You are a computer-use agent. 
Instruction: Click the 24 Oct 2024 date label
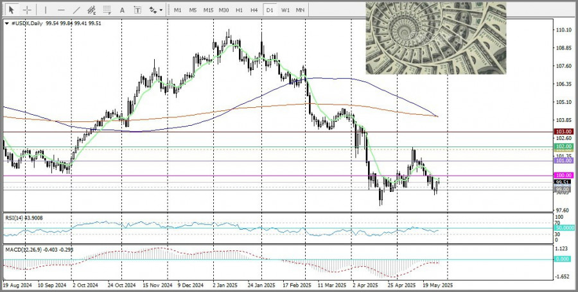tap(121, 286)
